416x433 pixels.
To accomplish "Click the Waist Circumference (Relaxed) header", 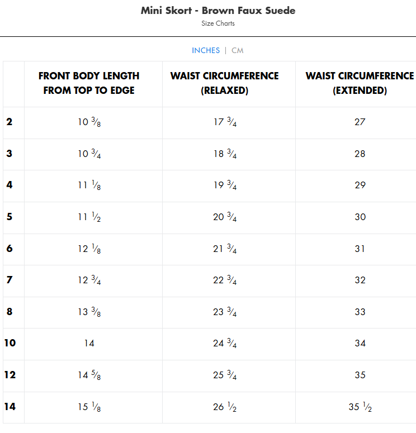I will point(224,83).
